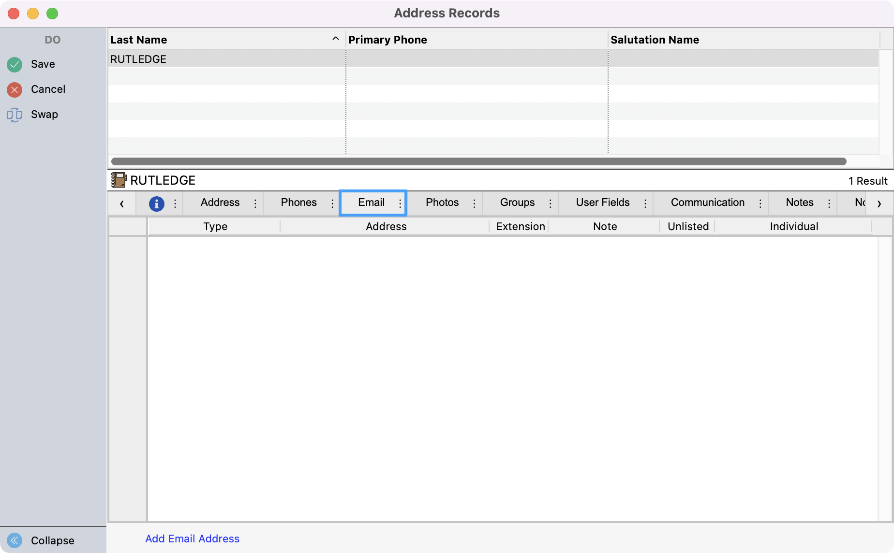Screen dimensions: 894x553
Task: Open the Communication tab
Action: tap(707, 203)
